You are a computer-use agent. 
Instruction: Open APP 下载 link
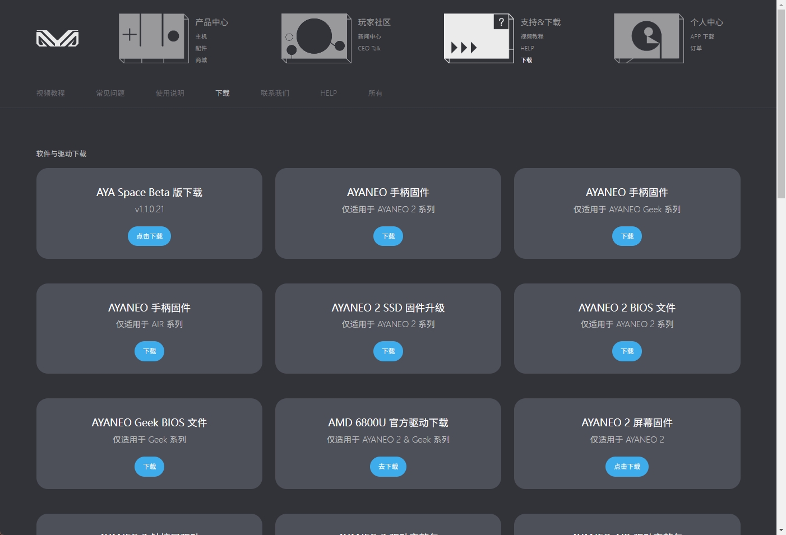click(702, 36)
